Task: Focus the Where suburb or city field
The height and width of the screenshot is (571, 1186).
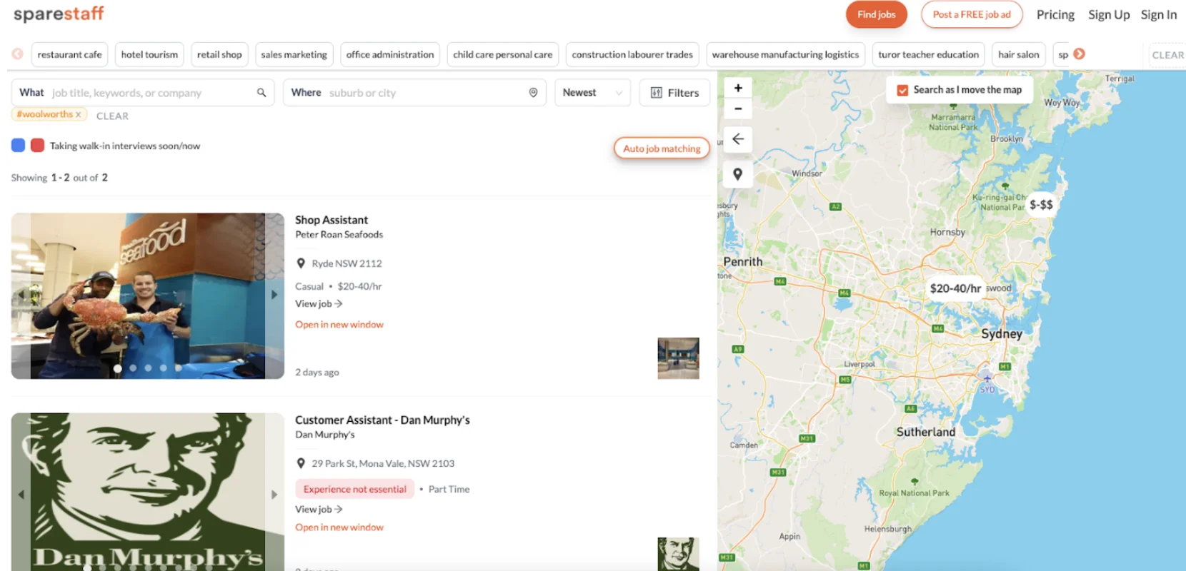Action: (x=414, y=93)
